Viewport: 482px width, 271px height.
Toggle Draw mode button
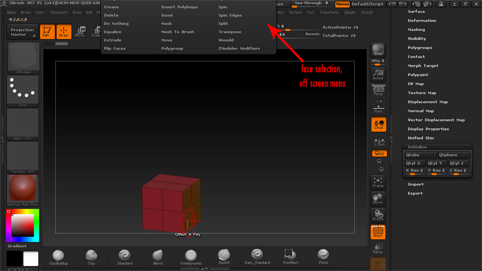64,32
